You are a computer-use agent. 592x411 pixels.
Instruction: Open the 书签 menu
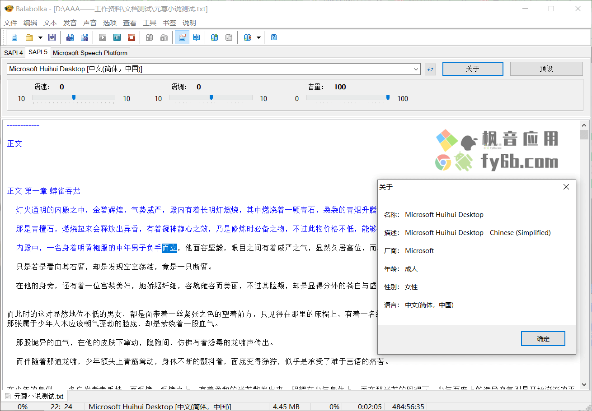coord(169,23)
